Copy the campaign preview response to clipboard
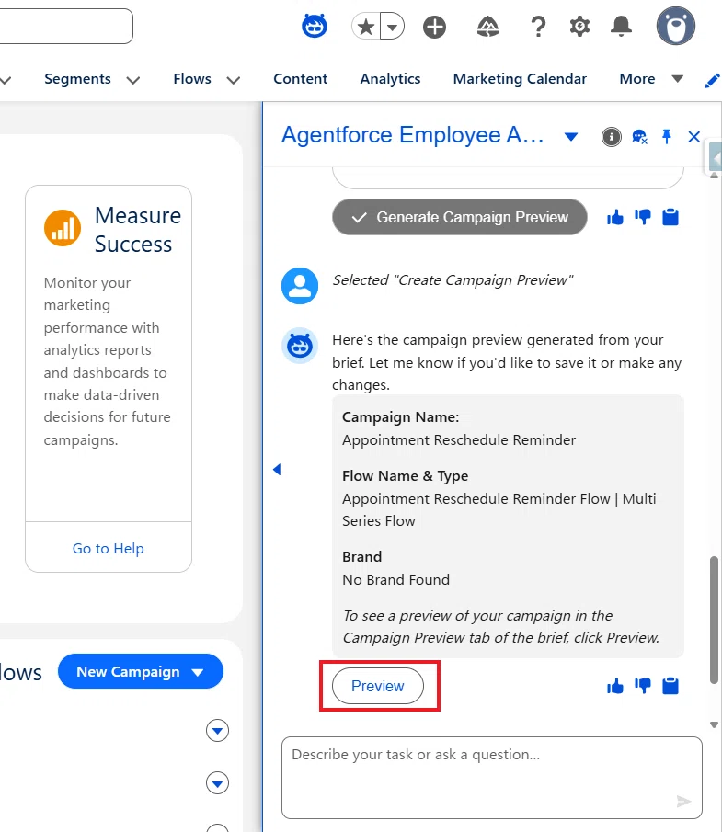 point(670,686)
